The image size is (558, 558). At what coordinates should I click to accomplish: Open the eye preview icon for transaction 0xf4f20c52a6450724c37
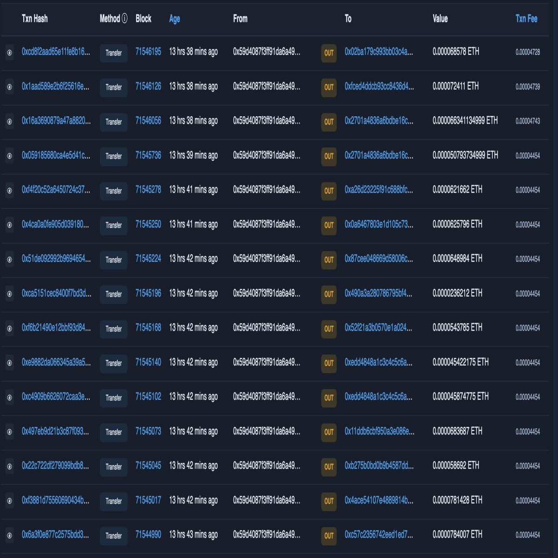pos(9,190)
